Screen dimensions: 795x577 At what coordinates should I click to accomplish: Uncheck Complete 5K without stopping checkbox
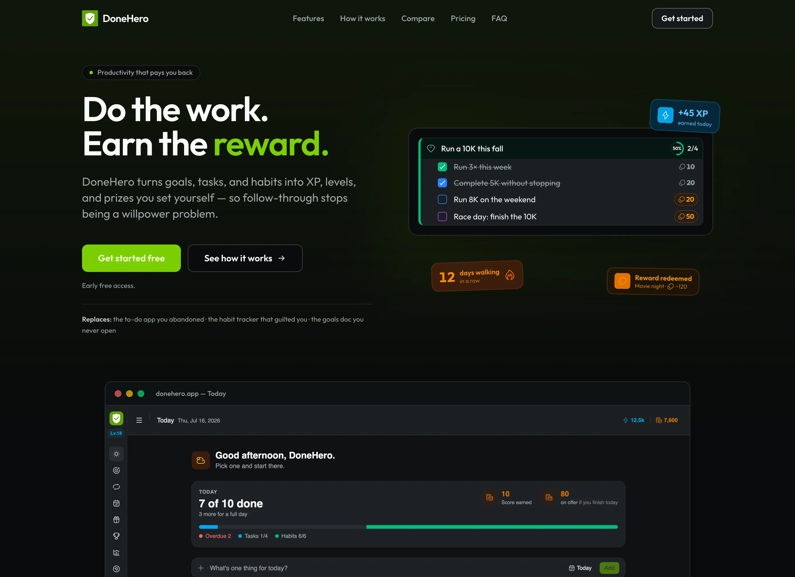442,183
